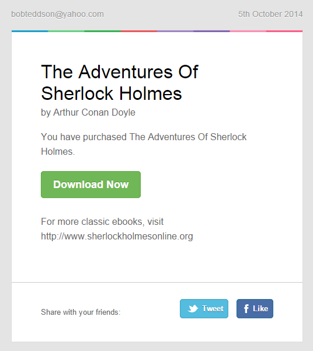Click "For more classic ebooks, visit" text
The image size is (313, 351).
pyautogui.click(x=102, y=221)
